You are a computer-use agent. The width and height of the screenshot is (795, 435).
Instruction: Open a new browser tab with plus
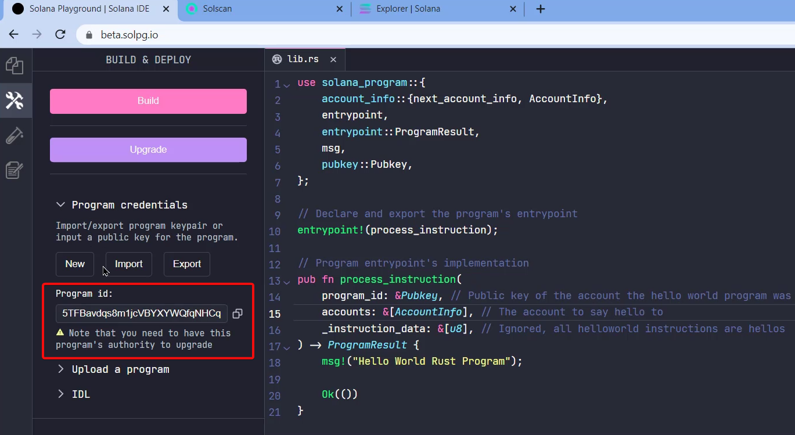click(x=541, y=9)
